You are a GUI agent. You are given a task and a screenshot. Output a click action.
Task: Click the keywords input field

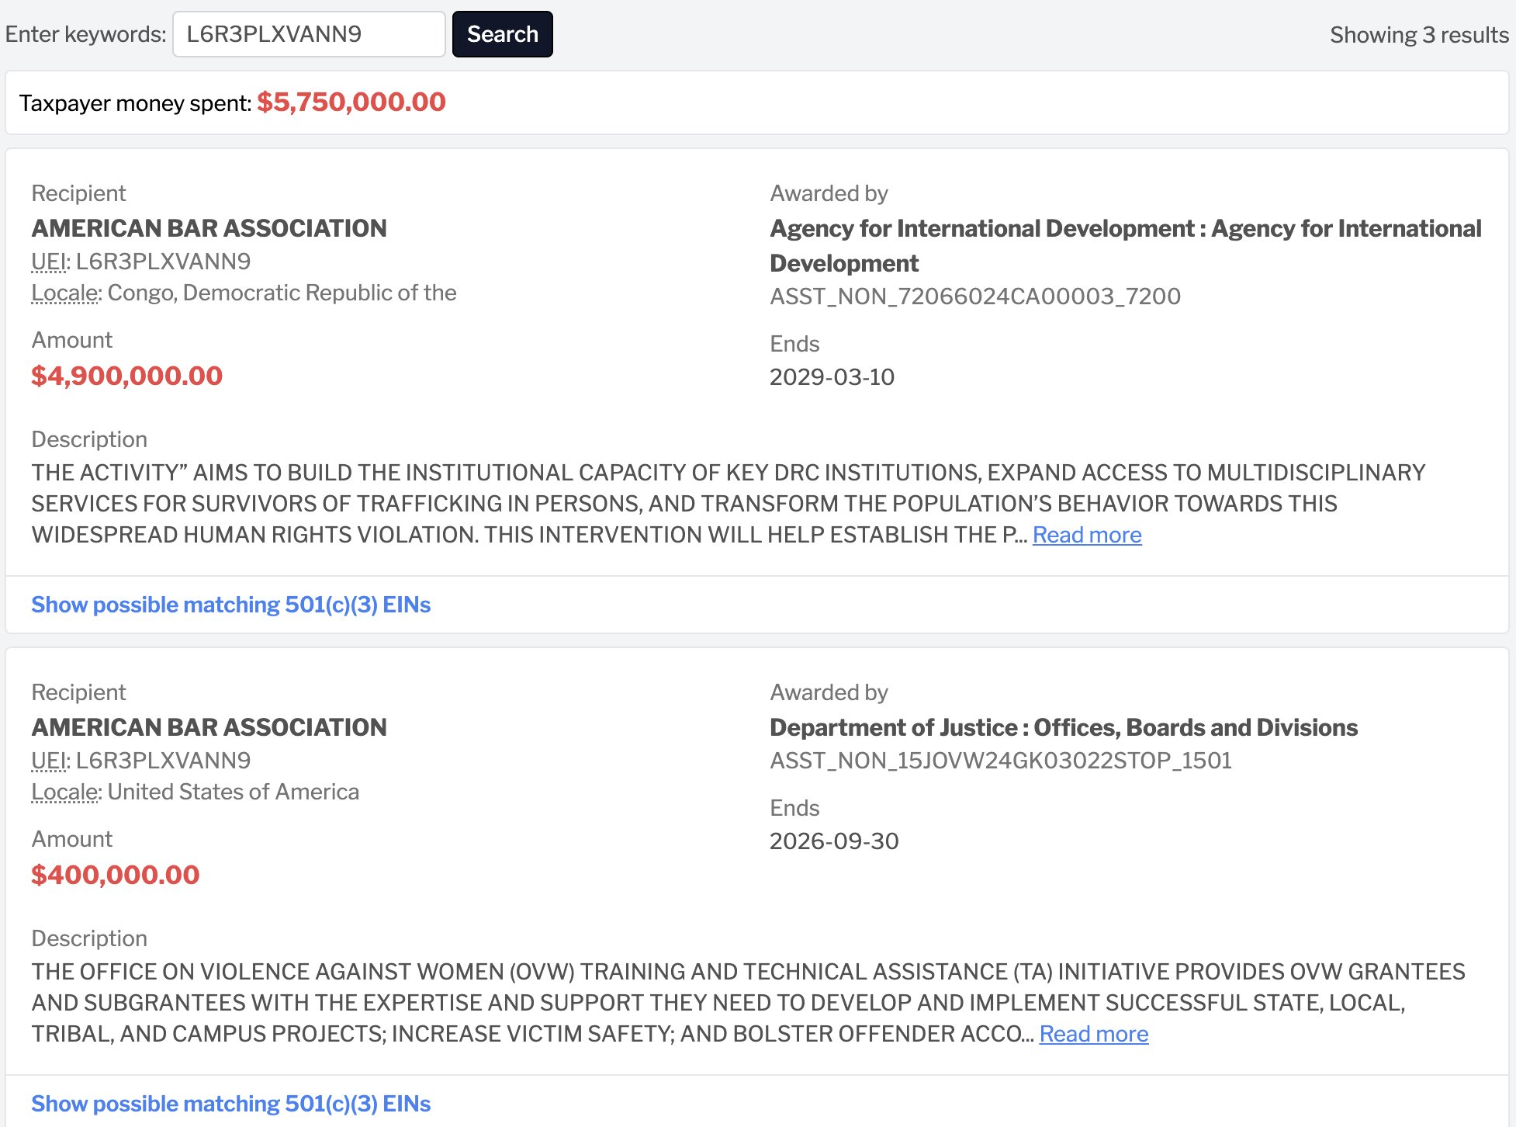(309, 34)
